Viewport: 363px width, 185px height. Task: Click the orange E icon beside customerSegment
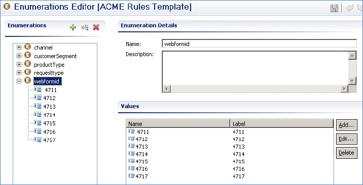27,56
